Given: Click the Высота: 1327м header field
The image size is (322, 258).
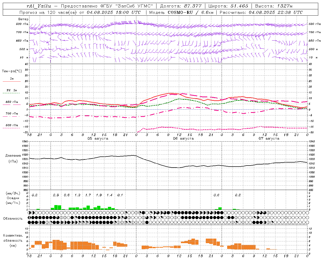Looking at the screenshot, I should click(x=274, y=6).
